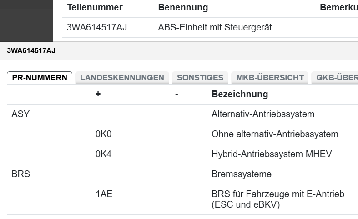Select the Bremssysteme description cell
The height and width of the screenshot is (219, 358).
(x=242, y=174)
